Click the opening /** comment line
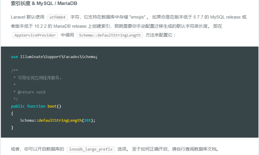259x155 pixels. point(15,71)
